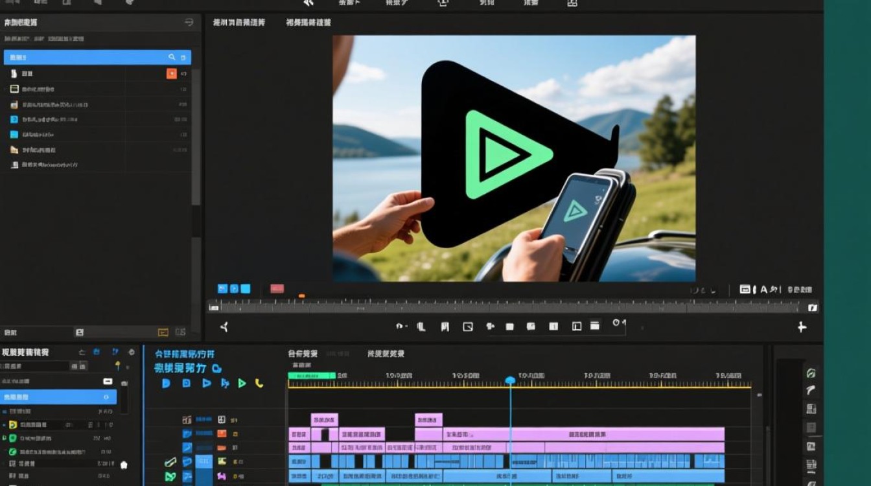
Task: Click the yellow pin icon in the lower-left panel
Action: [x=117, y=366]
